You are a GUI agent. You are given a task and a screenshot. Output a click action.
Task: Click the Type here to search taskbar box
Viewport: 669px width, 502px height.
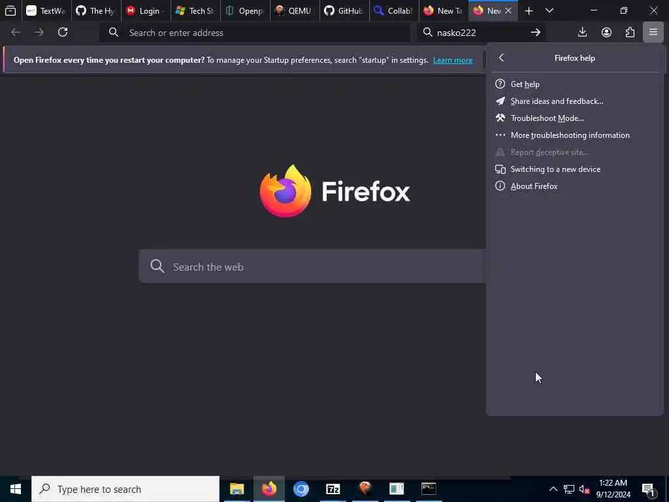pyautogui.click(x=125, y=489)
